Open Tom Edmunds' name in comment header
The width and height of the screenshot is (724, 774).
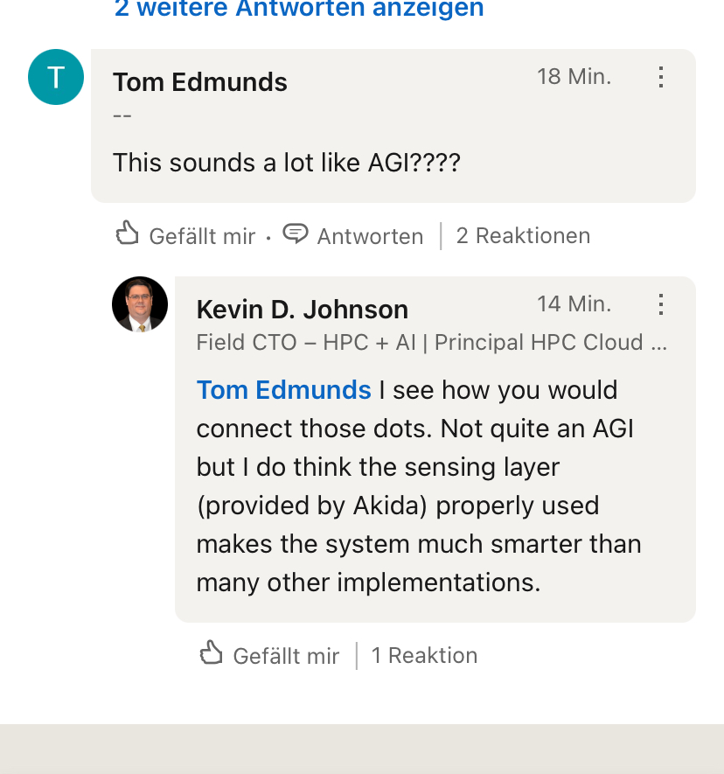click(x=200, y=82)
